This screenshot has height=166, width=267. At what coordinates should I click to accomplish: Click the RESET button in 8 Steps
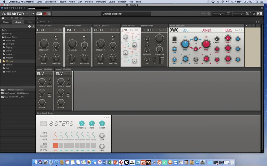point(44,125)
